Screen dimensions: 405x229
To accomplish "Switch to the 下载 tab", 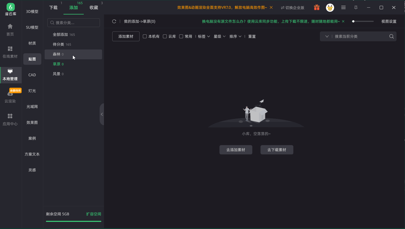I will point(53,8).
